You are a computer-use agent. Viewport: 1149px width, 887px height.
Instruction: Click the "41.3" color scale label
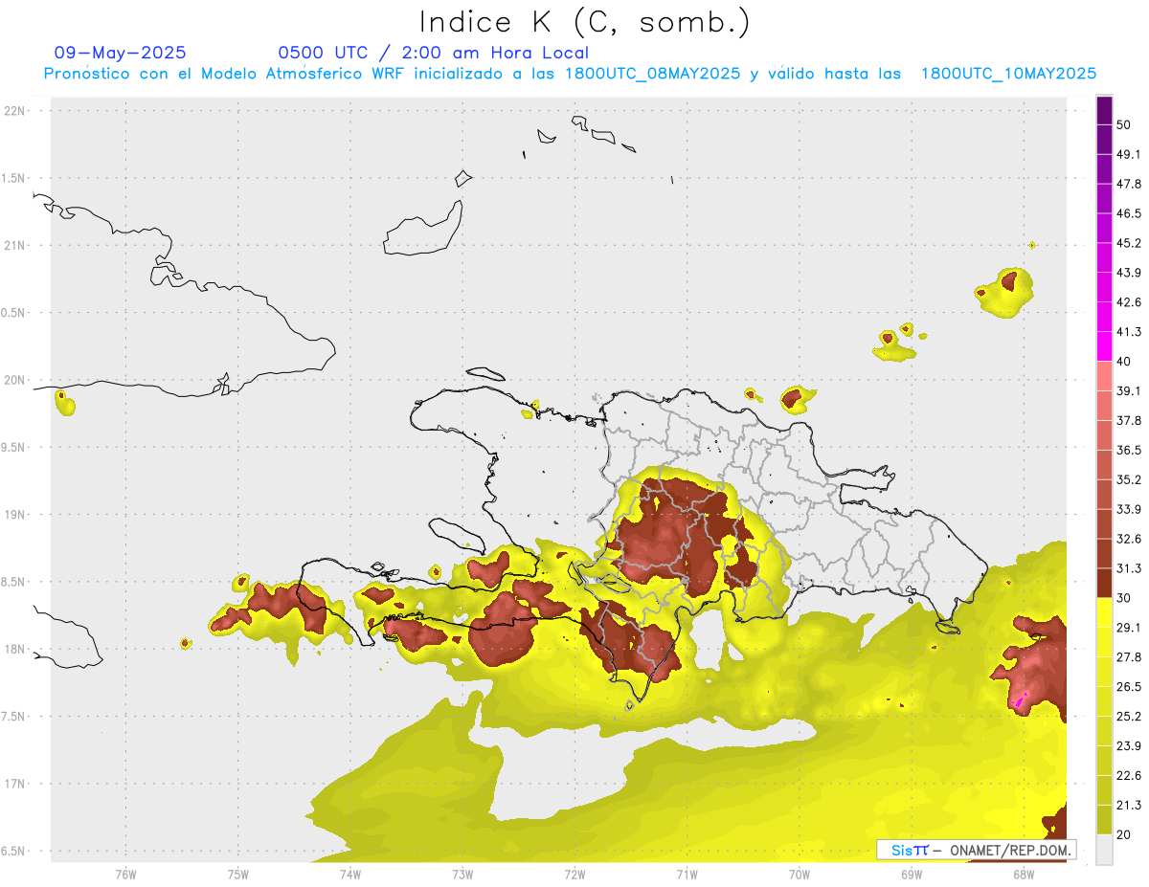click(1128, 332)
